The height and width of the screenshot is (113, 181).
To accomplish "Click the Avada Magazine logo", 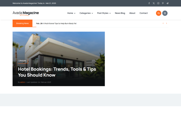I will pyautogui.click(x=26, y=13).
